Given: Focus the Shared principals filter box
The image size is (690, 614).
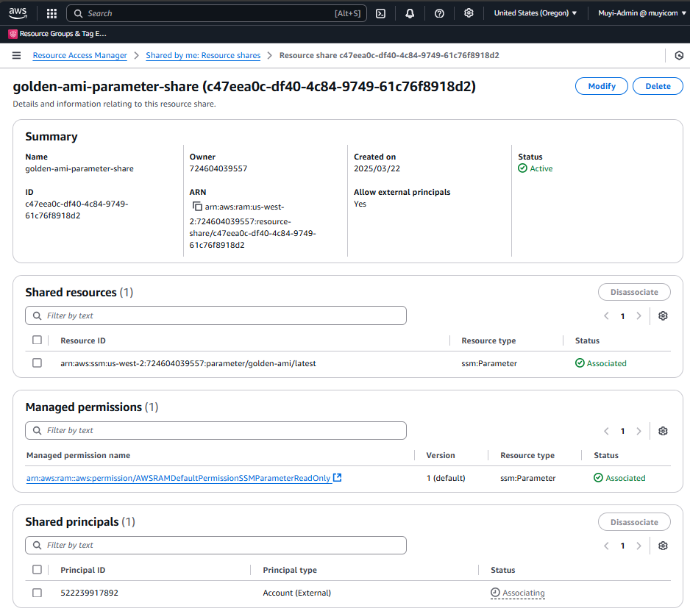Looking at the screenshot, I should point(216,546).
